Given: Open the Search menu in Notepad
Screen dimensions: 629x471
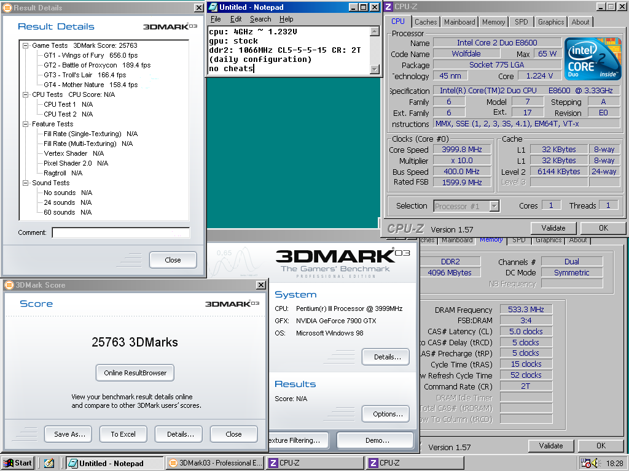Looking at the screenshot, I should tap(260, 19).
